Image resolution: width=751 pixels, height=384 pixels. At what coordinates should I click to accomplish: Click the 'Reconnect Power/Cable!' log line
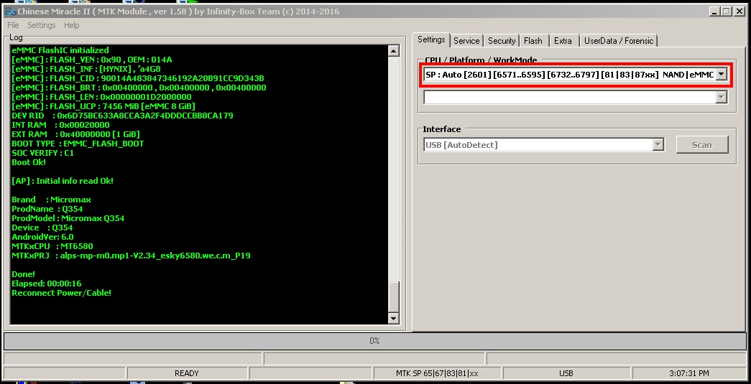61,293
